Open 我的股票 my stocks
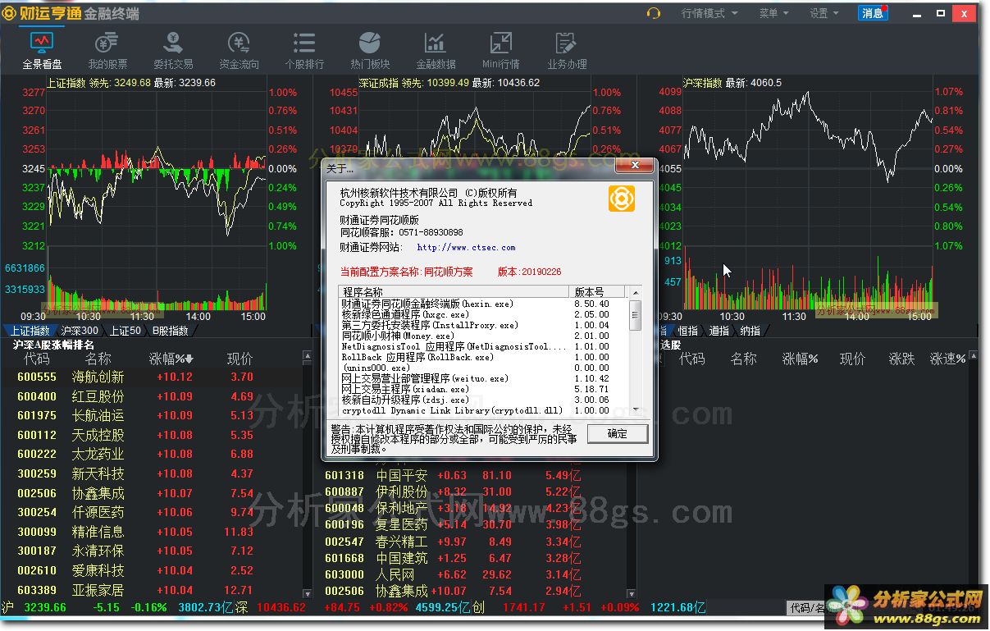This screenshot has height=631, width=990. point(107,51)
